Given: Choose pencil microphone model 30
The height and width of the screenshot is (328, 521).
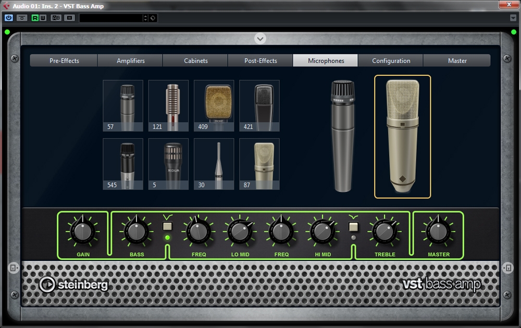Looking at the screenshot, I should [214, 164].
